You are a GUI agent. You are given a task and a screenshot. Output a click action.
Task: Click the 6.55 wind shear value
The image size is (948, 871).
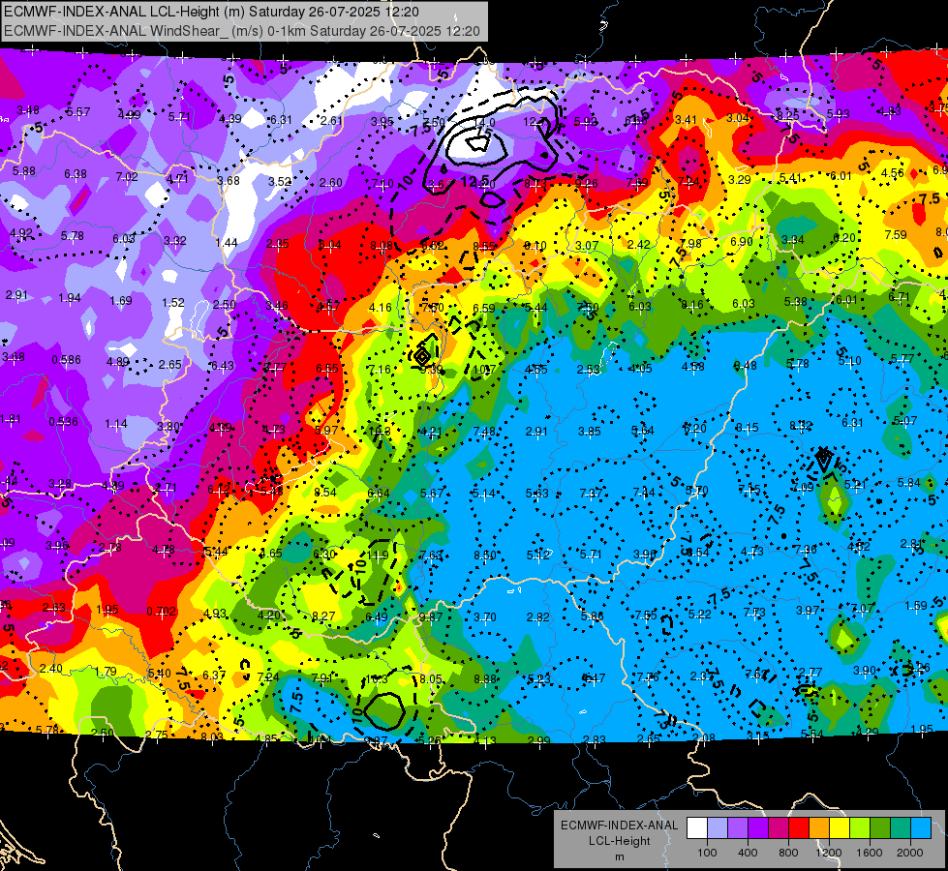tap(327, 368)
